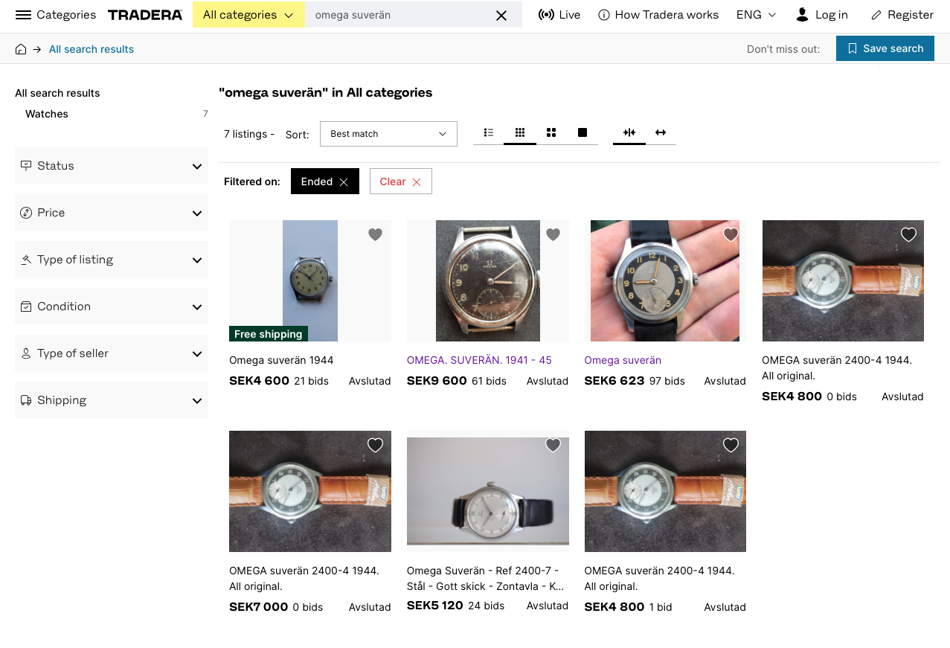Image resolution: width=950 pixels, height=648 pixels.
Task: Click the home icon in breadcrumb
Action: pos(21,49)
